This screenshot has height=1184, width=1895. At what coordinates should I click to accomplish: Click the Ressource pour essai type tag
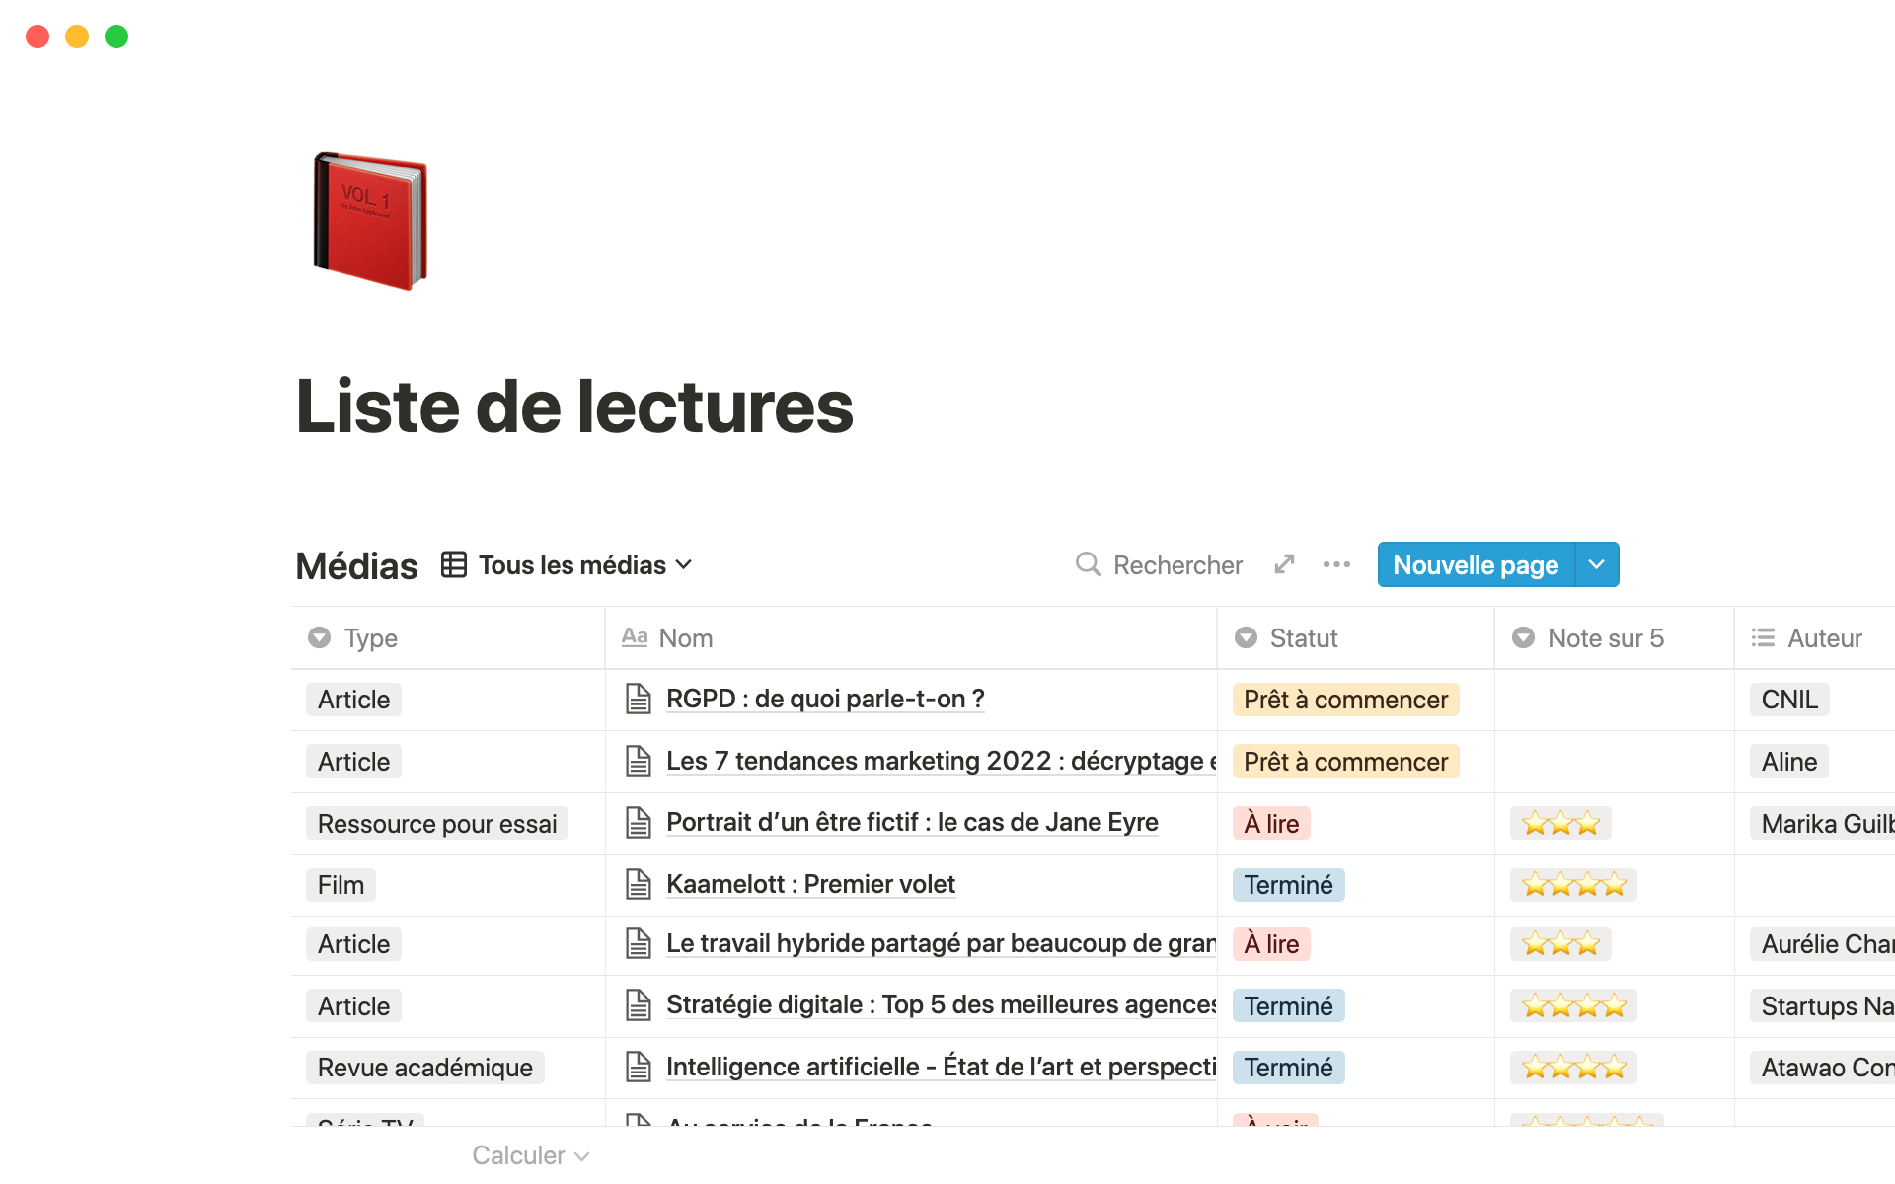pos(437,824)
